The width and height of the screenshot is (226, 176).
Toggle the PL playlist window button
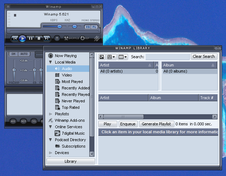coord(94,27)
